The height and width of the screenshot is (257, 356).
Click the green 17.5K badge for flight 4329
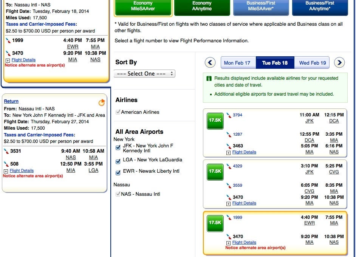point(215,172)
